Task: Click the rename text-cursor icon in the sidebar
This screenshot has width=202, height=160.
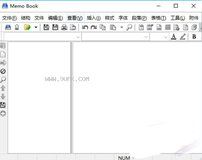Action: (3, 63)
